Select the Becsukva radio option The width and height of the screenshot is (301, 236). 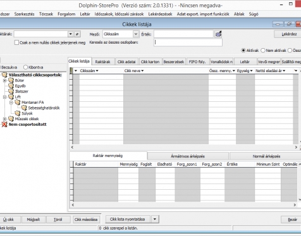coord(9,67)
